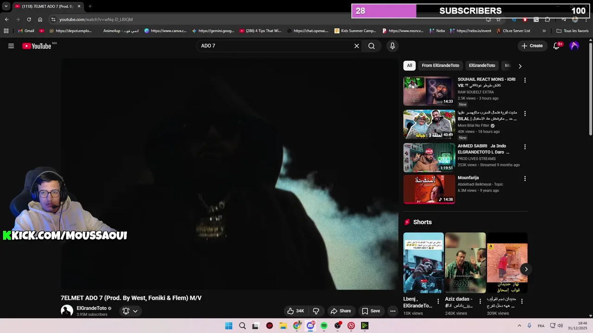Select the ElGrandeToto filter chip
This screenshot has width=593, height=333.
pos(482,65)
